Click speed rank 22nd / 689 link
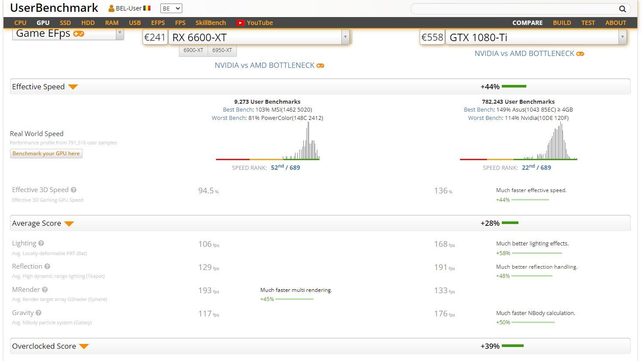Screen dimensions: 643x361 (536, 167)
